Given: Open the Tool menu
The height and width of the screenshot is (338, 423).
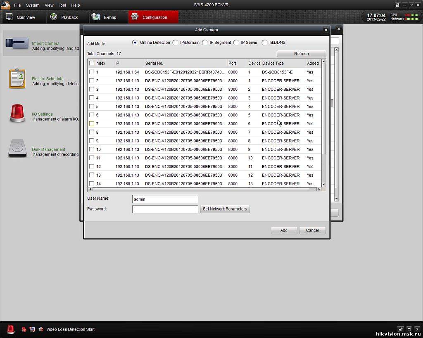Looking at the screenshot, I should [62, 5].
